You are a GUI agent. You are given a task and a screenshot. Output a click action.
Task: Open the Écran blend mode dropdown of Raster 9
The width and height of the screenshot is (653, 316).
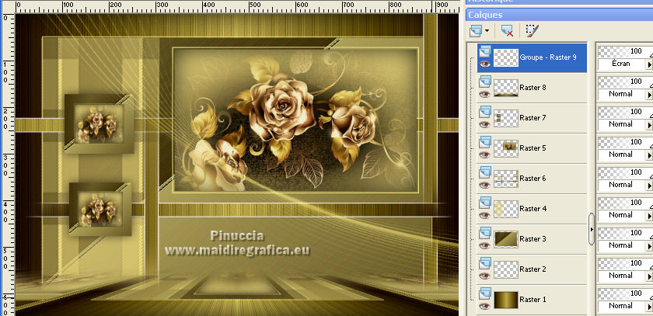click(x=625, y=64)
